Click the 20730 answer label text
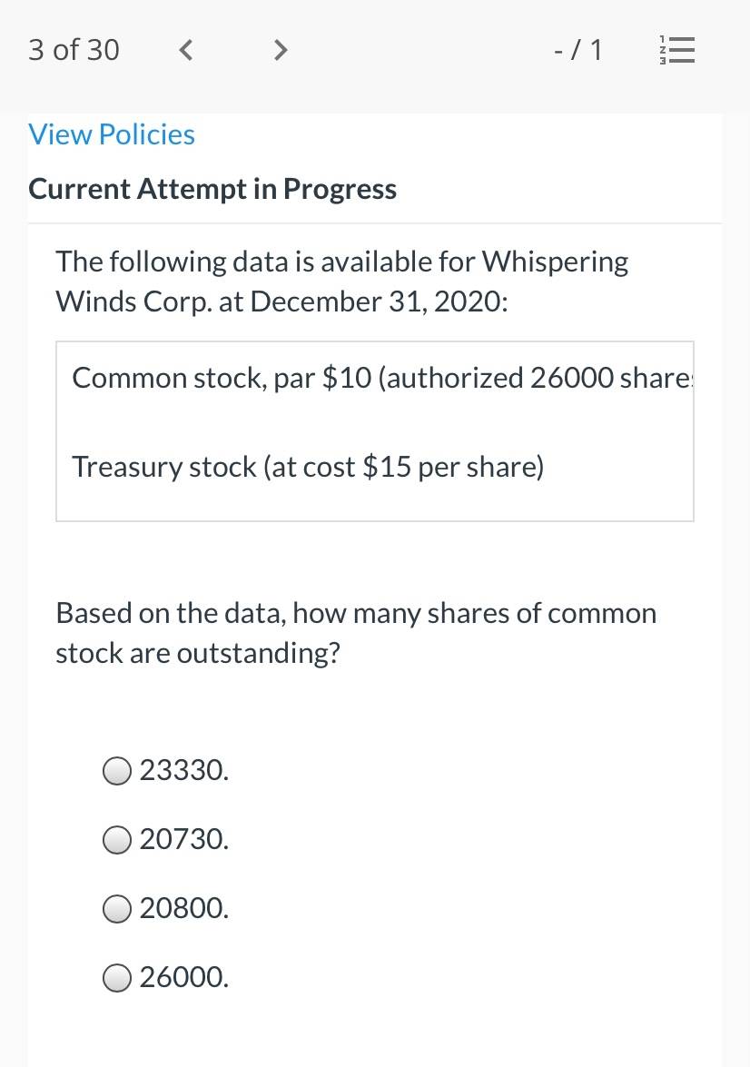Viewport: 750px width, 1067px height. coord(184,839)
